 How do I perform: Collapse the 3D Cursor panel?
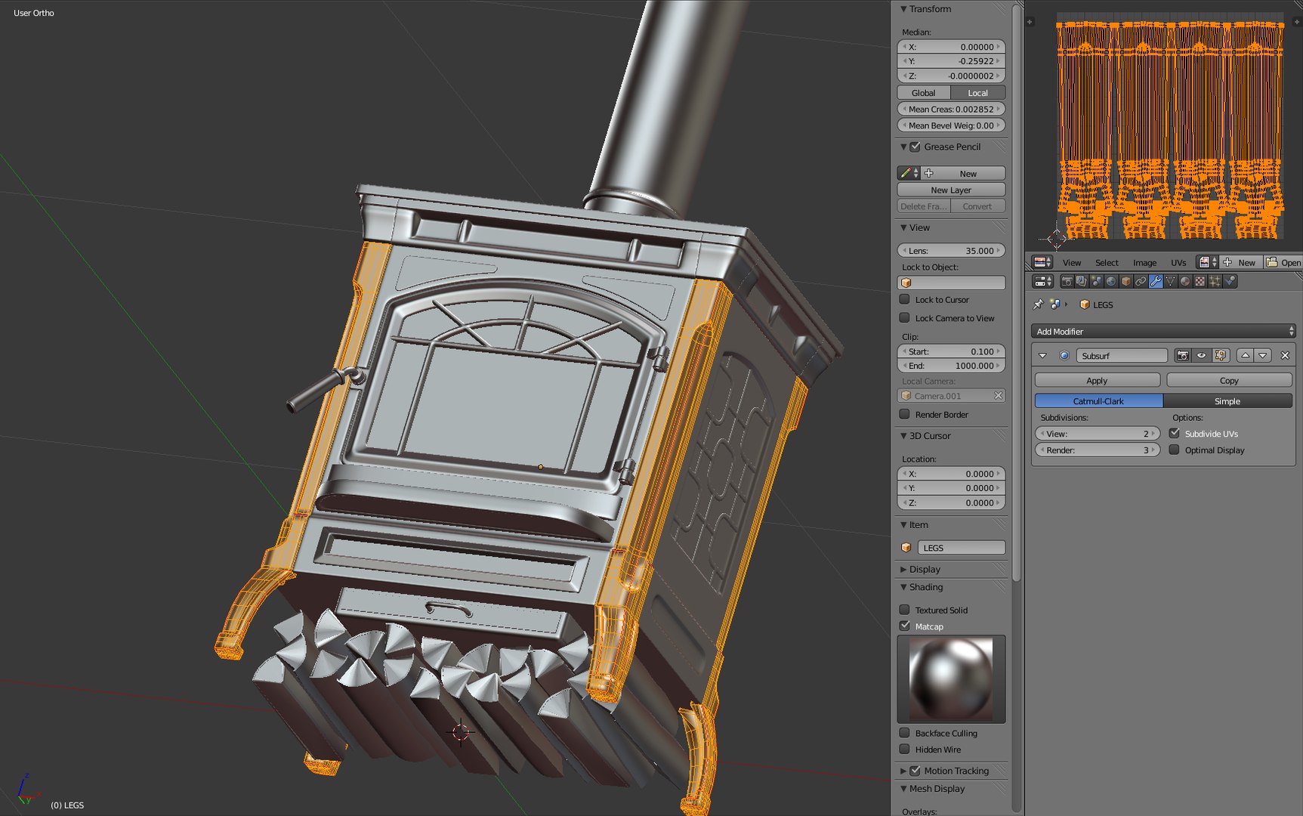[x=903, y=436]
